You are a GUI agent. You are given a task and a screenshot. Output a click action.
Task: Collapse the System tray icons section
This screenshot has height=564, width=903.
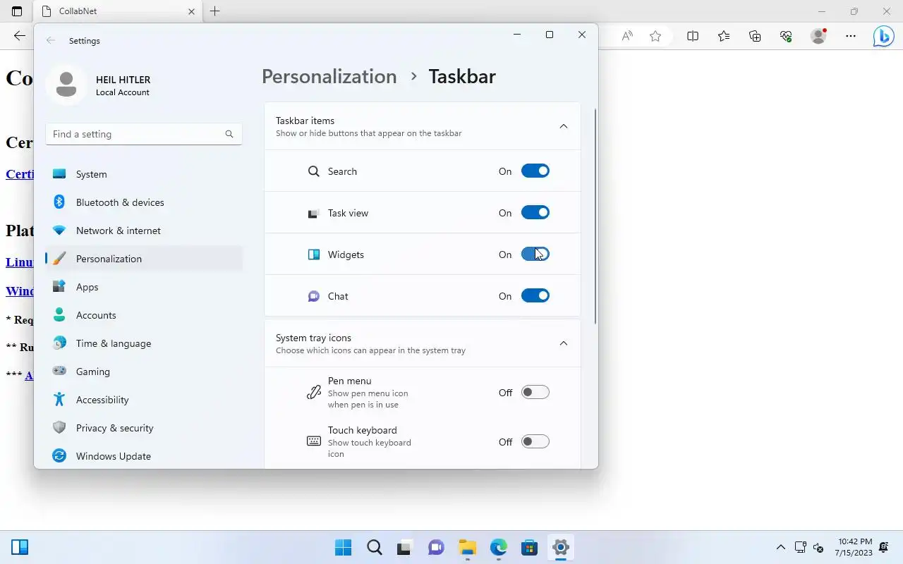tap(563, 343)
